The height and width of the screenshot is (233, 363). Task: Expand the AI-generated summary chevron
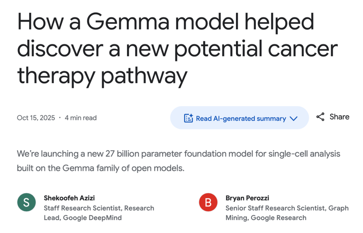[294, 118]
